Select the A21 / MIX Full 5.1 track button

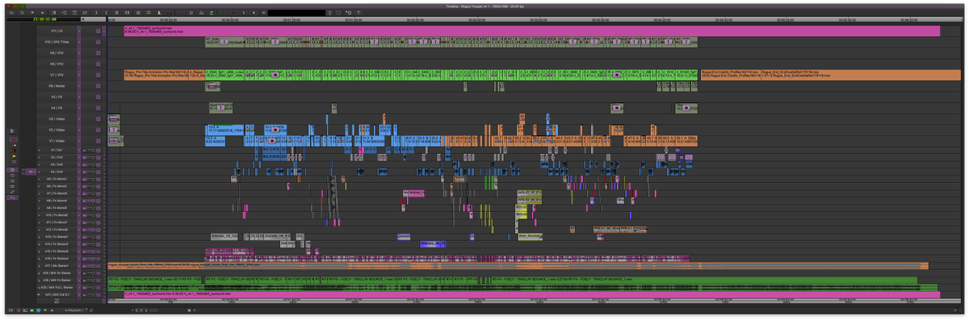point(57,294)
